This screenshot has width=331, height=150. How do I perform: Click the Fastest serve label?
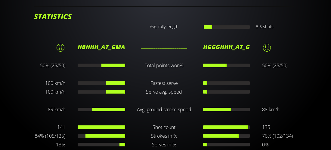click(164, 83)
